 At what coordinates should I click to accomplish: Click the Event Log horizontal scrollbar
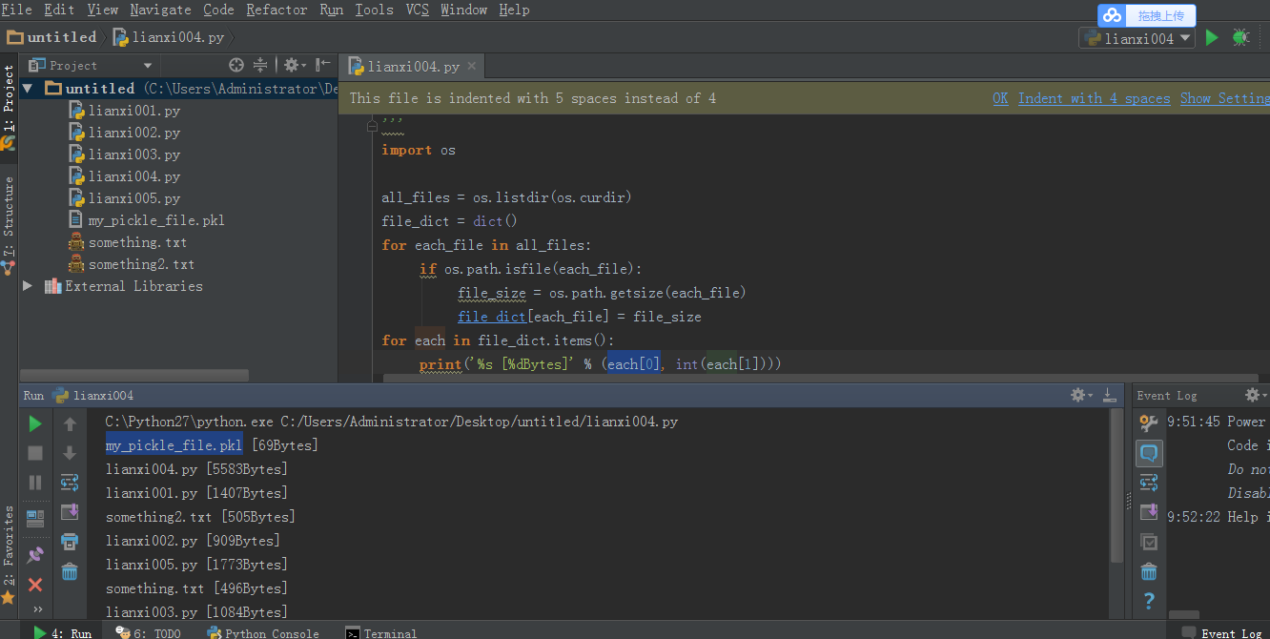1183,615
